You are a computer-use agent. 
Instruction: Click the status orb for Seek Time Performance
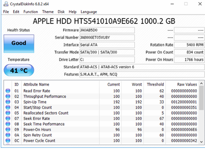click(8, 124)
